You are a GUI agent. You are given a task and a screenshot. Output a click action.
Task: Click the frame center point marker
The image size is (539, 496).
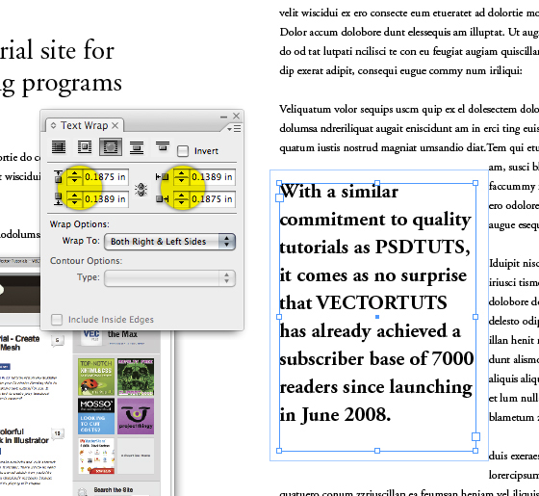click(x=377, y=317)
